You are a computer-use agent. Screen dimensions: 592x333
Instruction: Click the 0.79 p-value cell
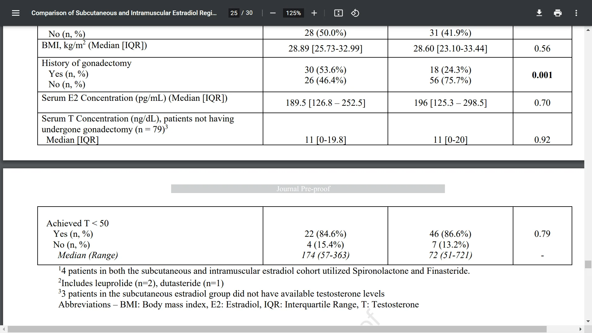[x=542, y=234]
